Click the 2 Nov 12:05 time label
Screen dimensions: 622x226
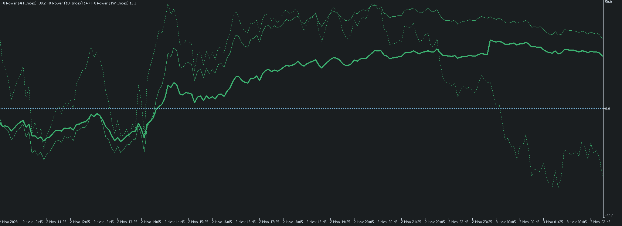(80, 222)
